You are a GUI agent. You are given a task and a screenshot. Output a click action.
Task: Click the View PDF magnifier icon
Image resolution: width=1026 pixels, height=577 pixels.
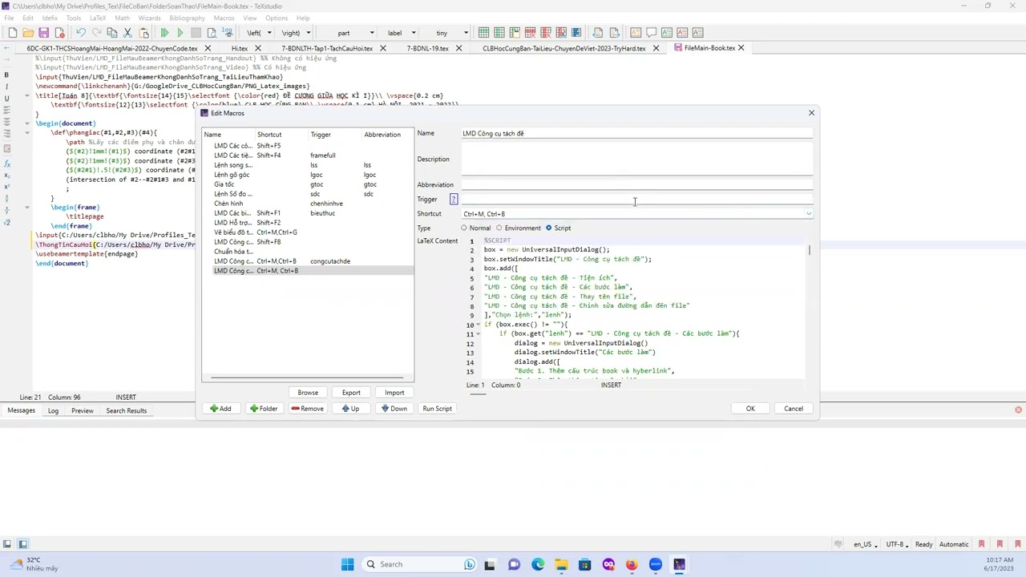tap(212, 33)
